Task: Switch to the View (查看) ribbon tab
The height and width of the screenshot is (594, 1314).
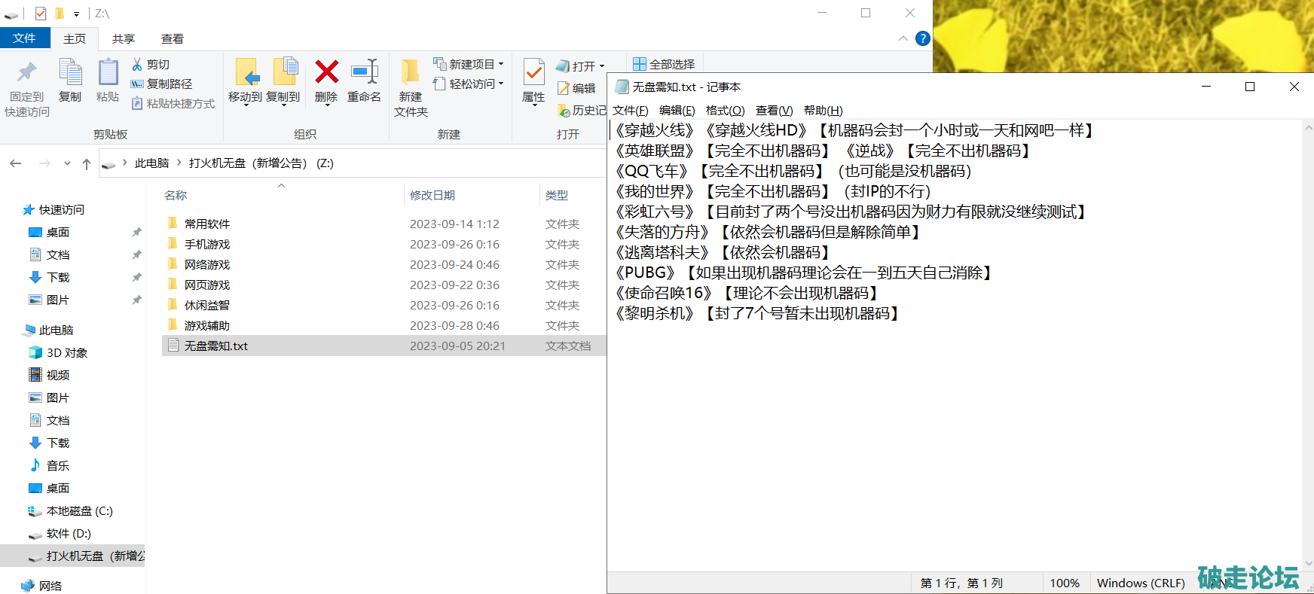Action: 172,38
